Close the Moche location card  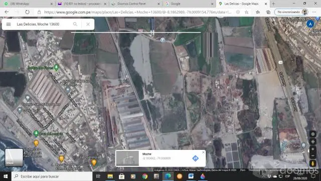pos(203,152)
